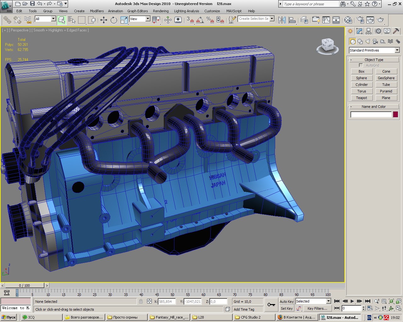Open the MAXScript menu
The width and height of the screenshot is (403, 322).
[234, 11]
